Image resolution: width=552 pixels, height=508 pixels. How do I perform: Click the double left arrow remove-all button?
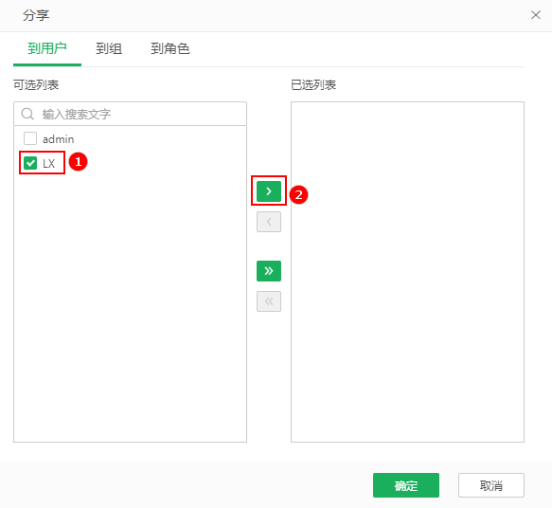(x=269, y=301)
